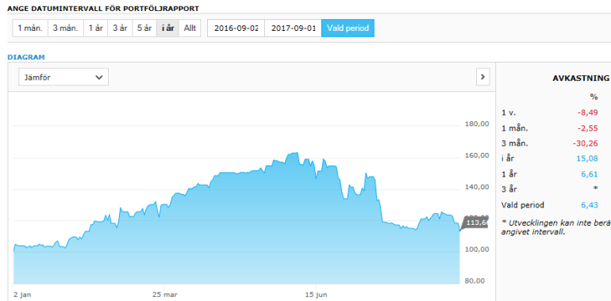Click the right chevron arrow above chart
This screenshot has height=301, width=611.
pos(482,77)
